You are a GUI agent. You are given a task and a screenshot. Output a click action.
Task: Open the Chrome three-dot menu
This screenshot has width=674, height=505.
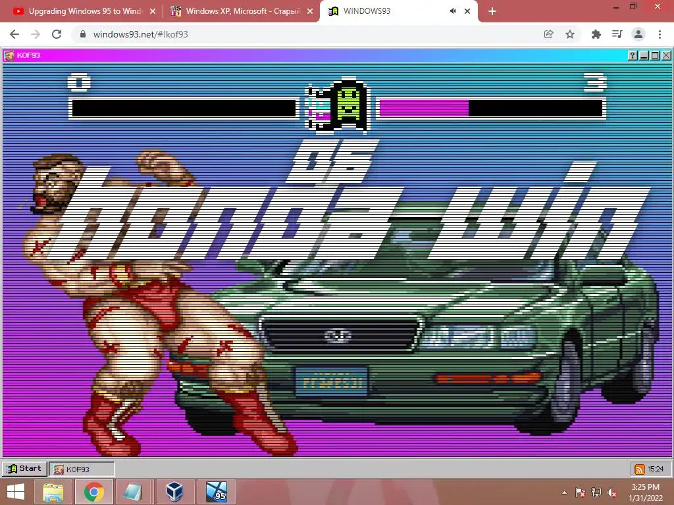(660, 34)
